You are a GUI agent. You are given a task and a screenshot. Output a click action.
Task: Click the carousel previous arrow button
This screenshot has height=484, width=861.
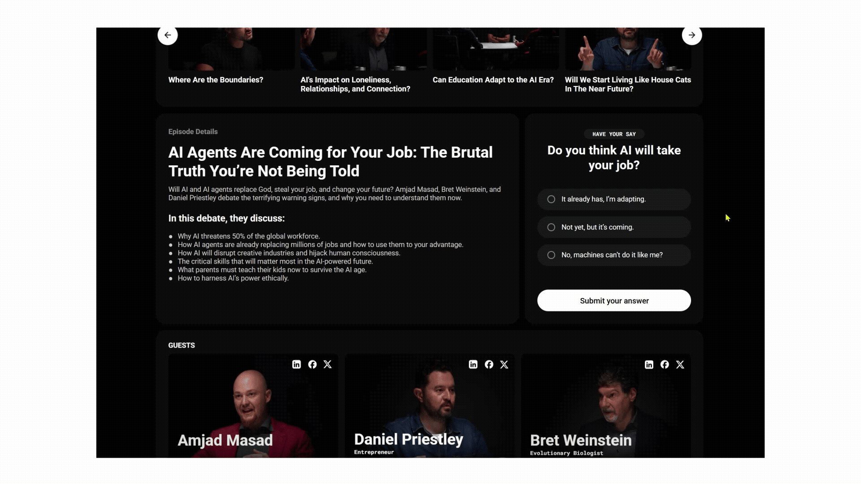tap(168, 35)
